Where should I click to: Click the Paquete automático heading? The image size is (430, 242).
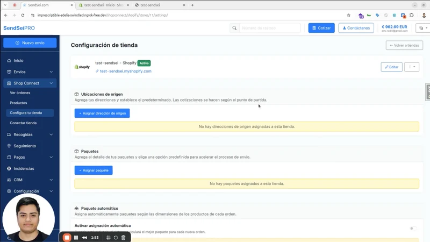click(x=99, y=208)
